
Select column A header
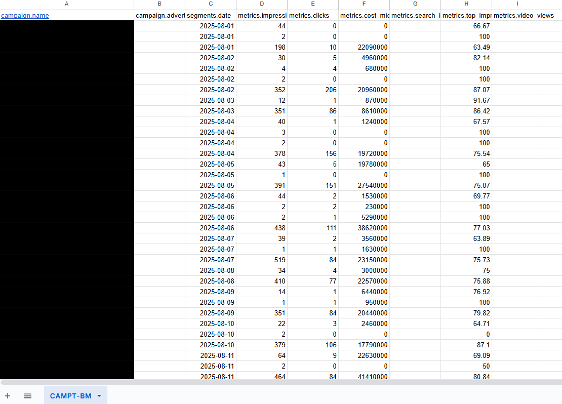[67, 4]
